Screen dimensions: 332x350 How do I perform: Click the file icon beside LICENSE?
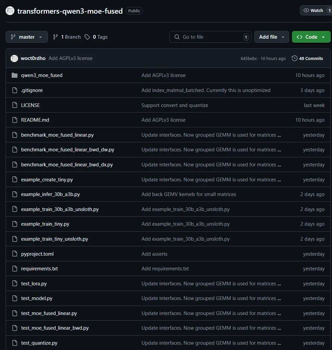click(x=14, y=105)
